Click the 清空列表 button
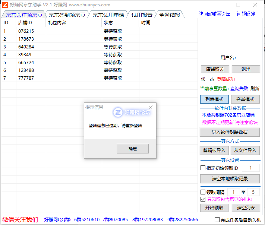Image resolution: width=265 pixels, height=225 pixels. [x=246, y=208]
